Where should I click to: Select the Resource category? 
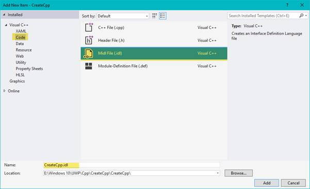(x=24, y=50)
